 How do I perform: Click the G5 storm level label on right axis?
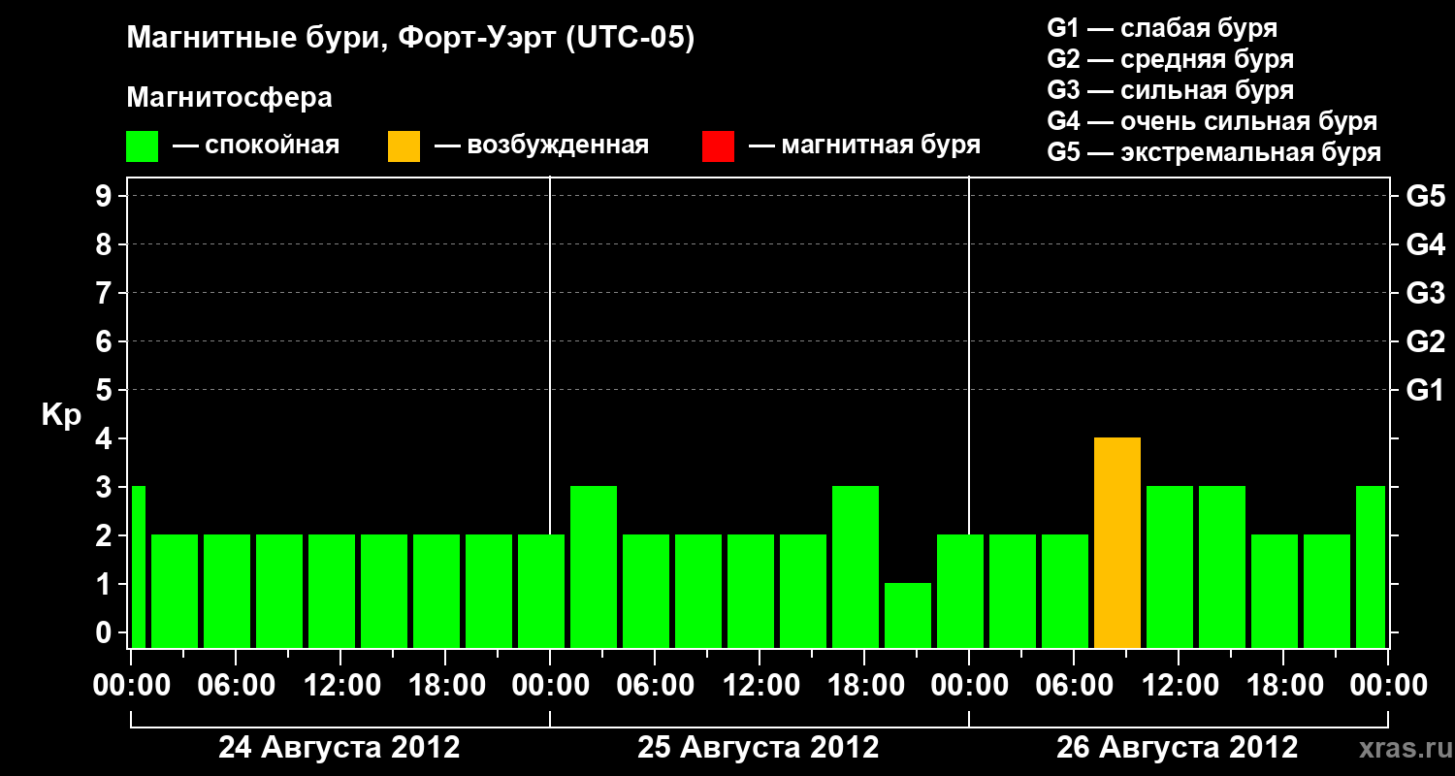pyautogui.click(x=1426, y=196)
